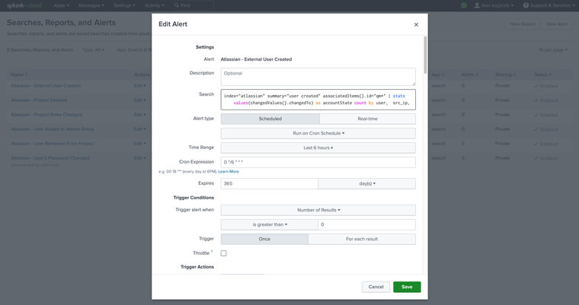Enable the Throttle checkbox
579x305 pixels.
224,253
